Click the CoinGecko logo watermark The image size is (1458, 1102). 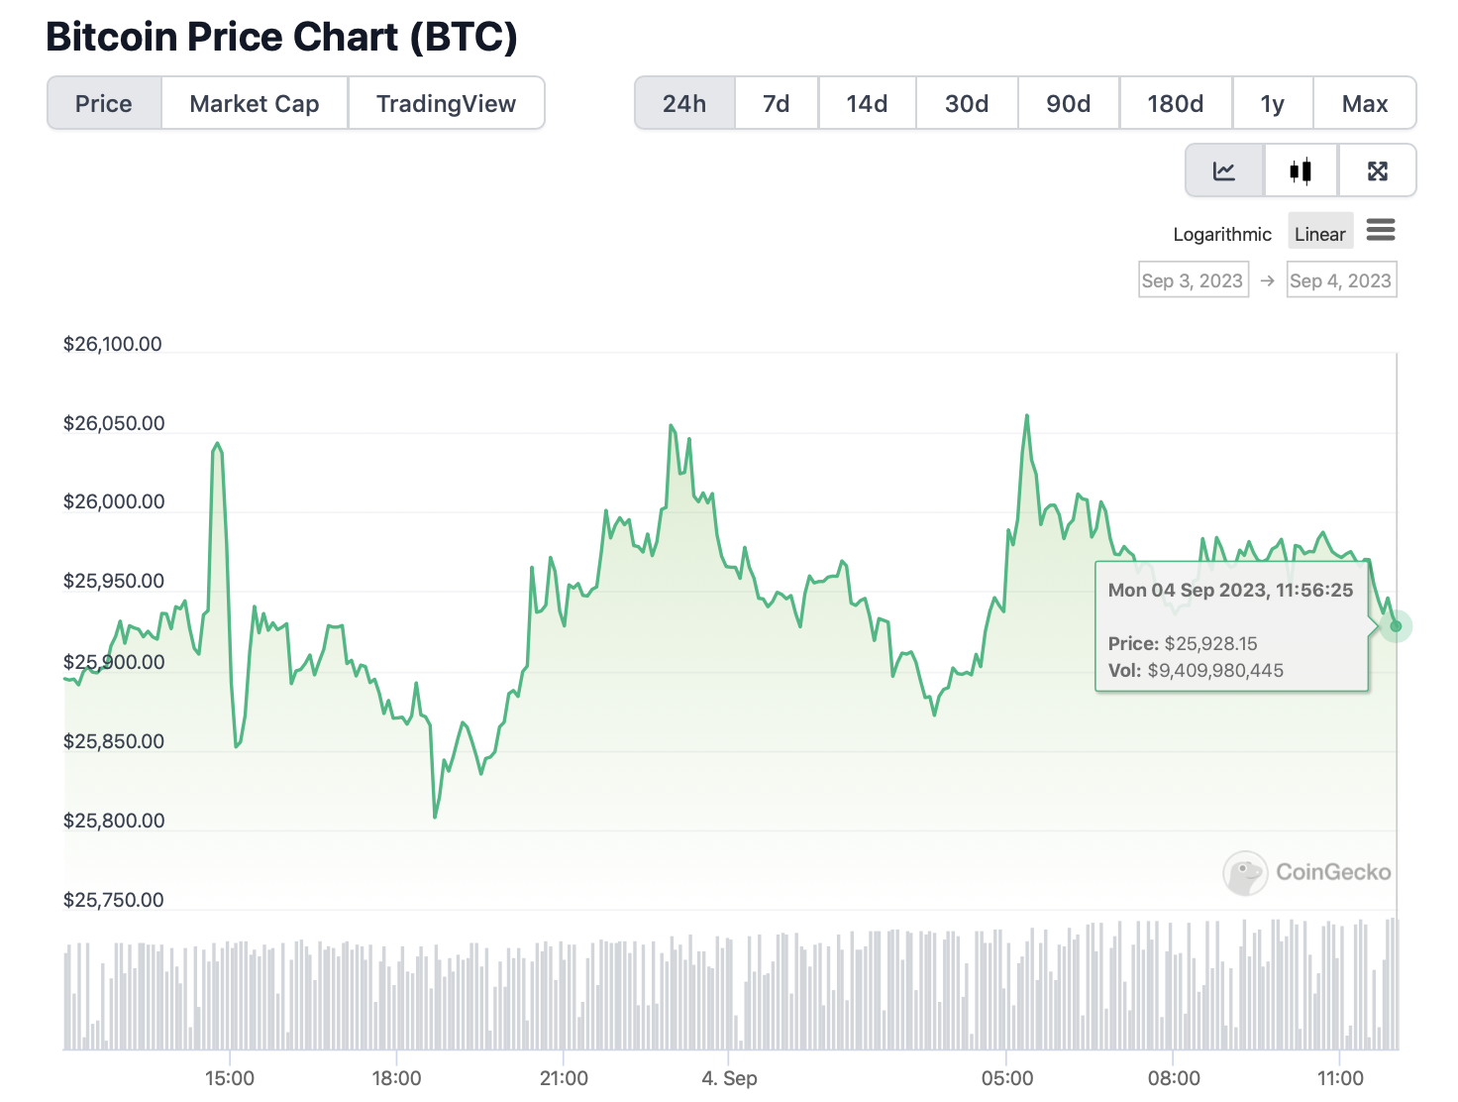pyautogui.click(x=1307, y=872)
